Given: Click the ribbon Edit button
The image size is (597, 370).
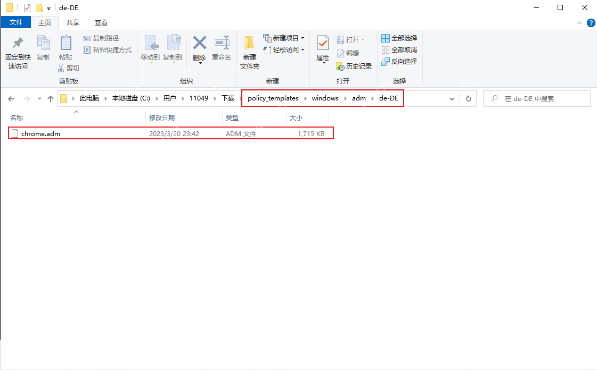Looking at the screenshot, I should 348,53.
